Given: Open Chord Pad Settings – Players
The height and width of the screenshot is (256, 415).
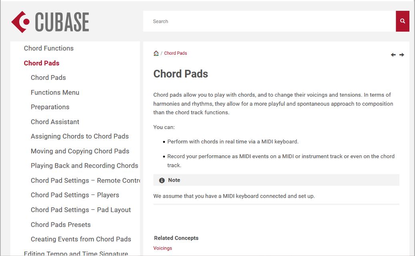Looking at the screenshot, I should (x=75, y=195).
